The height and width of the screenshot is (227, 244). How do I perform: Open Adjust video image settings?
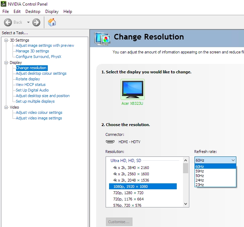point(39,118)
